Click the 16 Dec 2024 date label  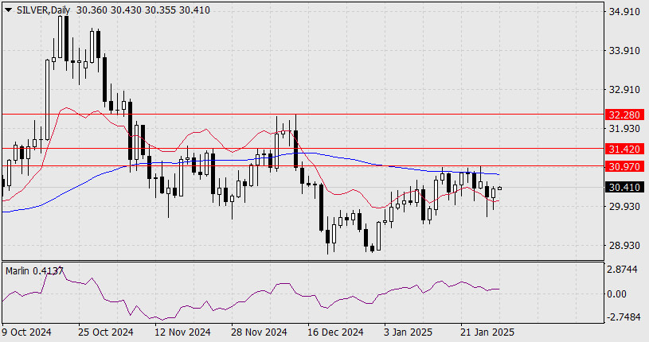click(x=336, y=332)
